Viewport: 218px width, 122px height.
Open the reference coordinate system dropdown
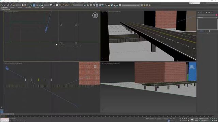tap(47, 5)
